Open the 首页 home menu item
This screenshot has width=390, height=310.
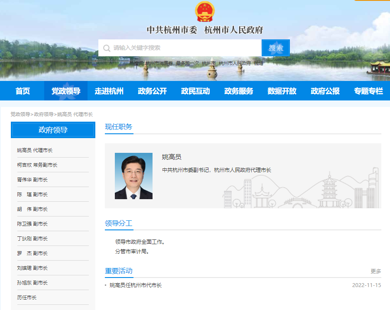23,91
